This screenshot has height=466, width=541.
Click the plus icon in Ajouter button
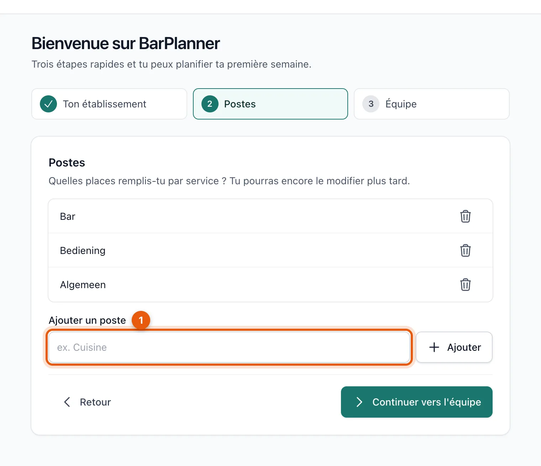coord(434,347)
